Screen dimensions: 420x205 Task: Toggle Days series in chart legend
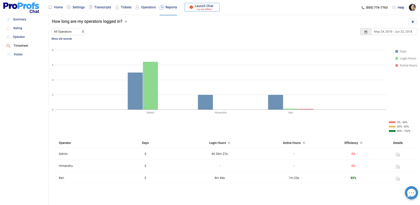pos(401,51)
